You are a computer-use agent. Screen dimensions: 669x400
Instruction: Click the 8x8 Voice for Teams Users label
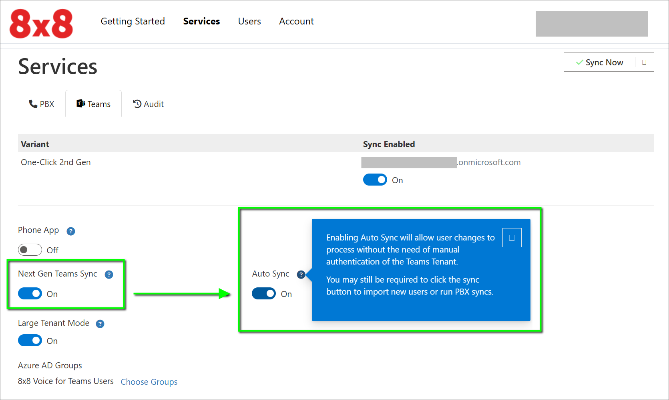[x=66, y=381]
